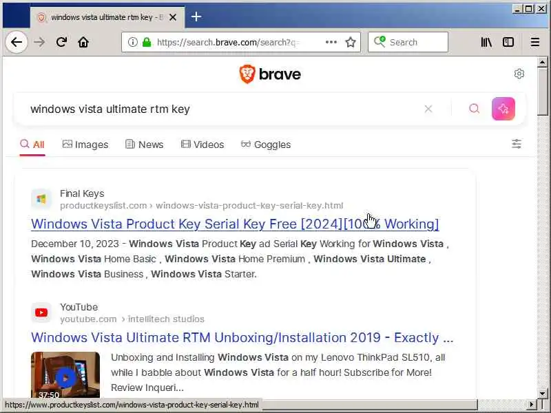
Task: Click the green padlock security icon
Action: 147,42
